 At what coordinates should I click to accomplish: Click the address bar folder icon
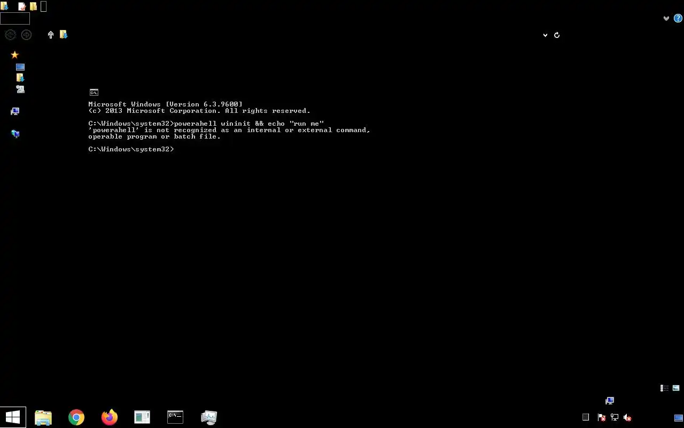point(64,35)
